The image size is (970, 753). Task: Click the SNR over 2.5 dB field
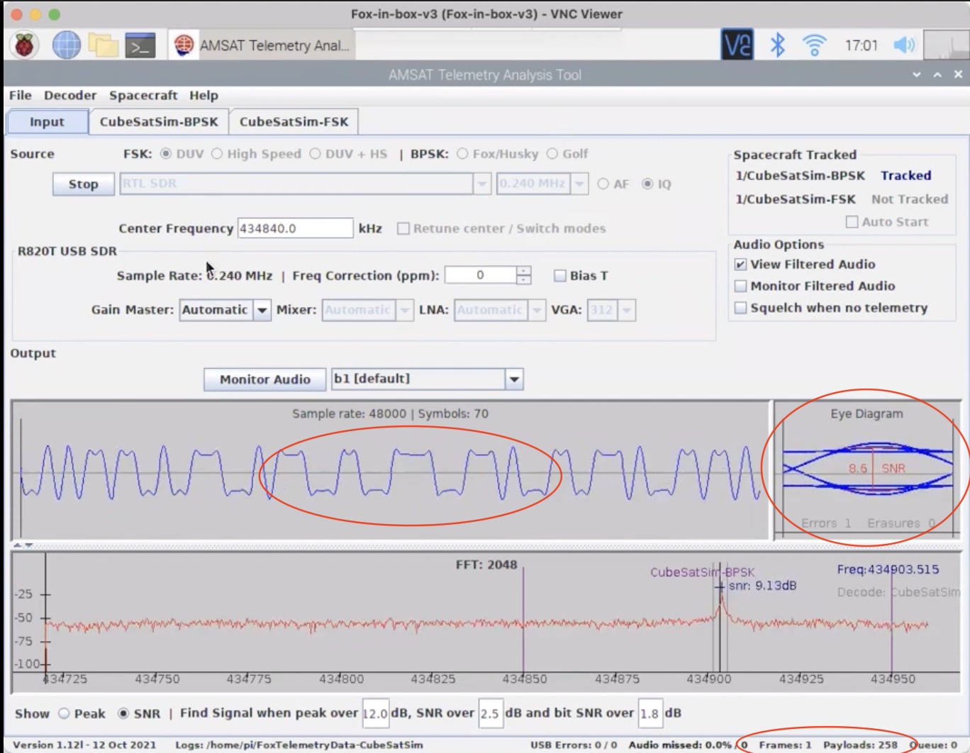[x=490, y=713]
